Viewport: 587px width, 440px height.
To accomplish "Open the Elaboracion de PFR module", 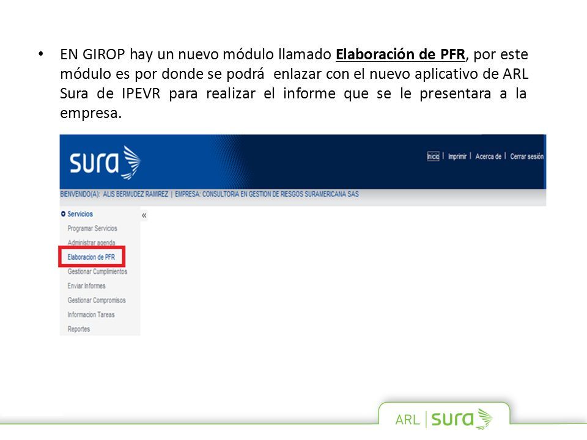I will 91,257.
